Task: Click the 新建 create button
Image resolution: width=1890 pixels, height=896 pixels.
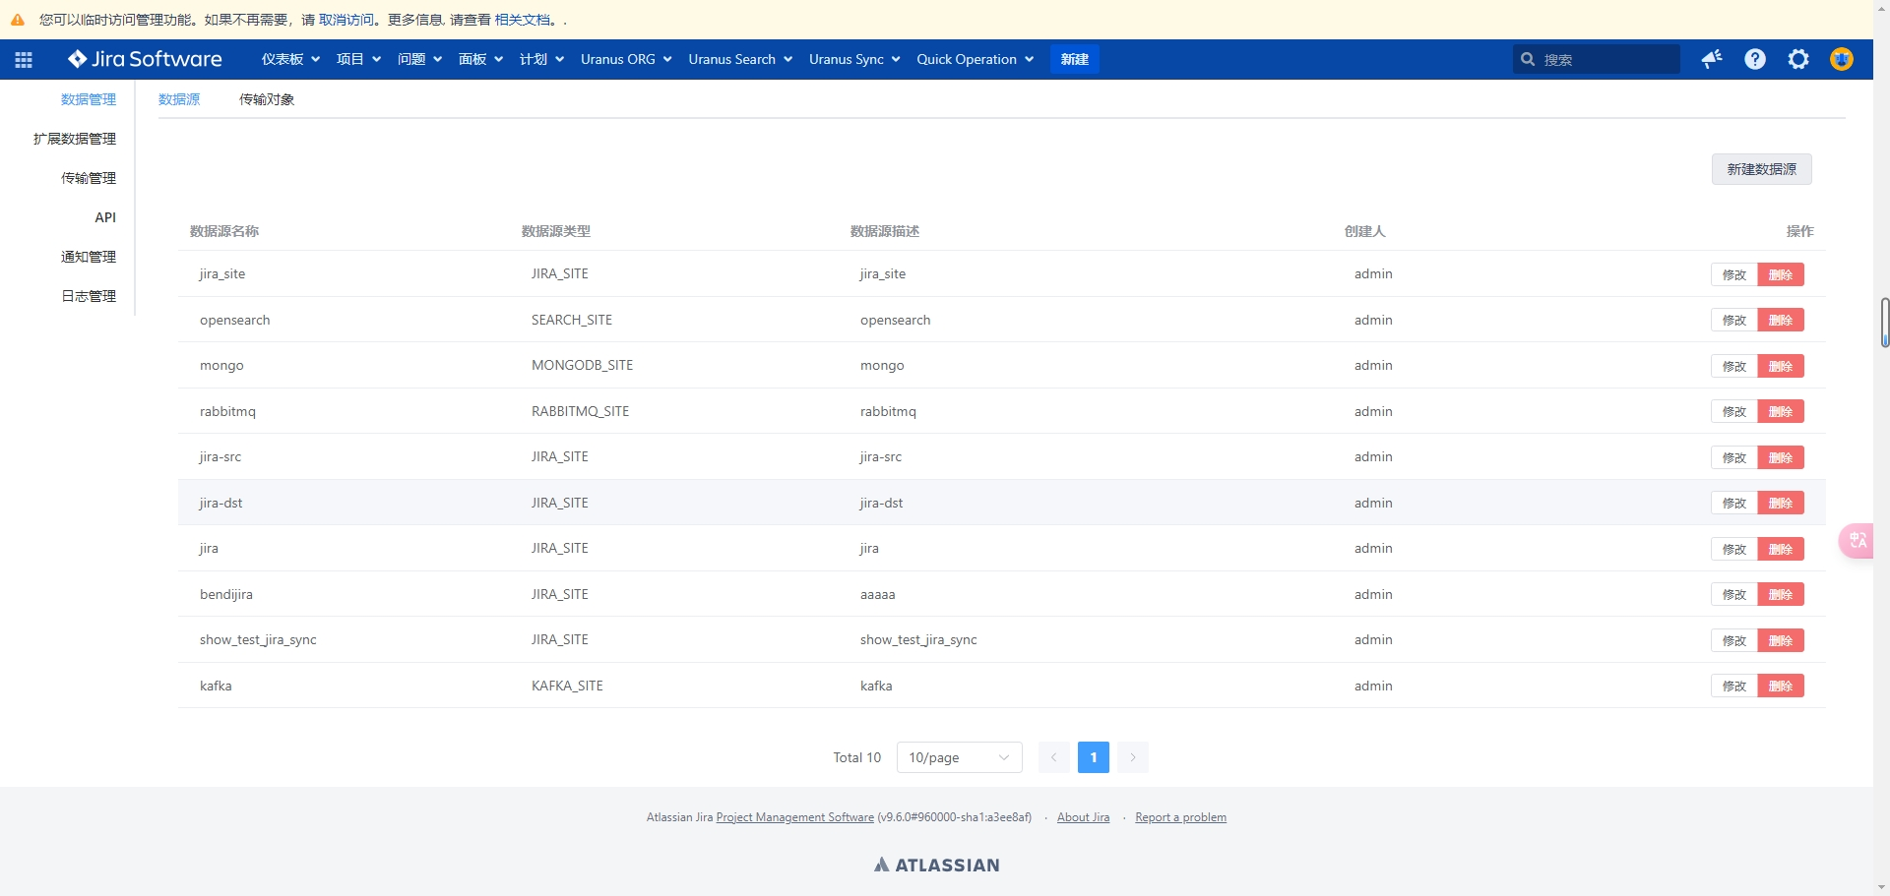Action: pos(1075,59)
